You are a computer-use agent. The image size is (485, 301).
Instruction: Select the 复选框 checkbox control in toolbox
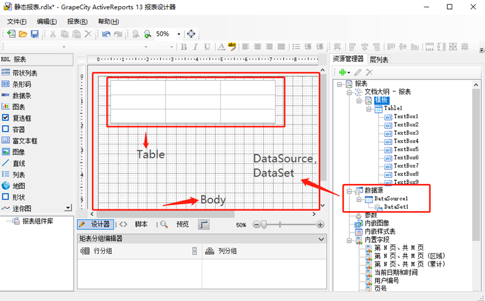point(21,118)
